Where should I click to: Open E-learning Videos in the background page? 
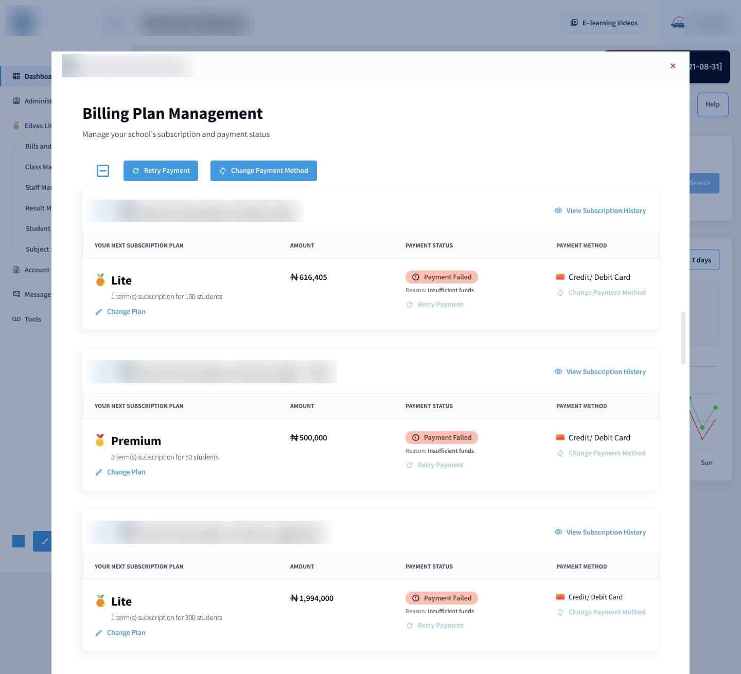coord(604,23)
